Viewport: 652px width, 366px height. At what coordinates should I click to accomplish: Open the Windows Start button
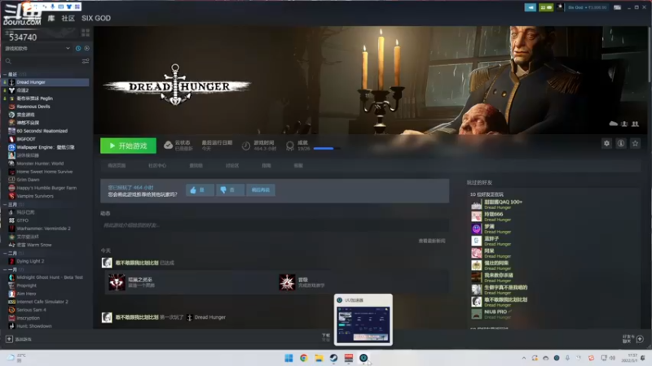tap(289, 358)
